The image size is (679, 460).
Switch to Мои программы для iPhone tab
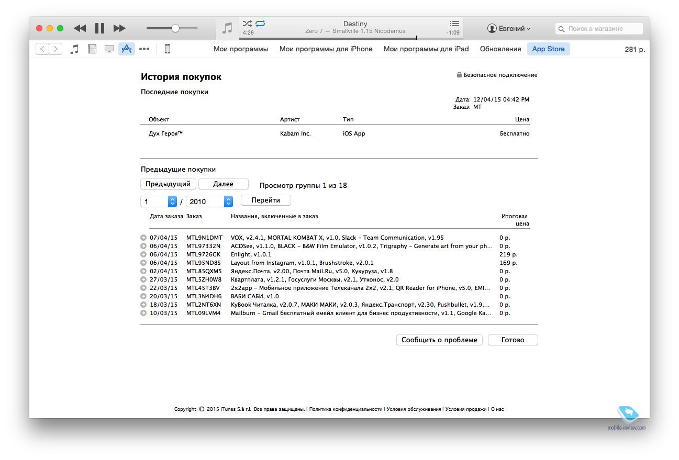326,49
